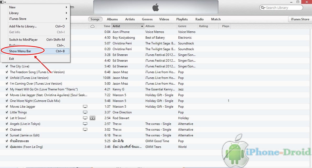
Task: Click the search magnifier icon
Action: [263, 8]
